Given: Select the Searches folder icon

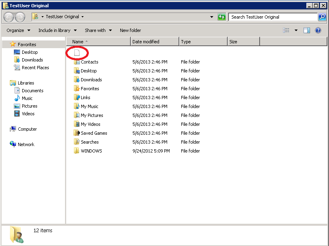Looking at the screenshot, I should click(77, 142).
